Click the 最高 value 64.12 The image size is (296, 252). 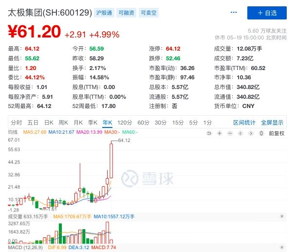tap(32, 49)
